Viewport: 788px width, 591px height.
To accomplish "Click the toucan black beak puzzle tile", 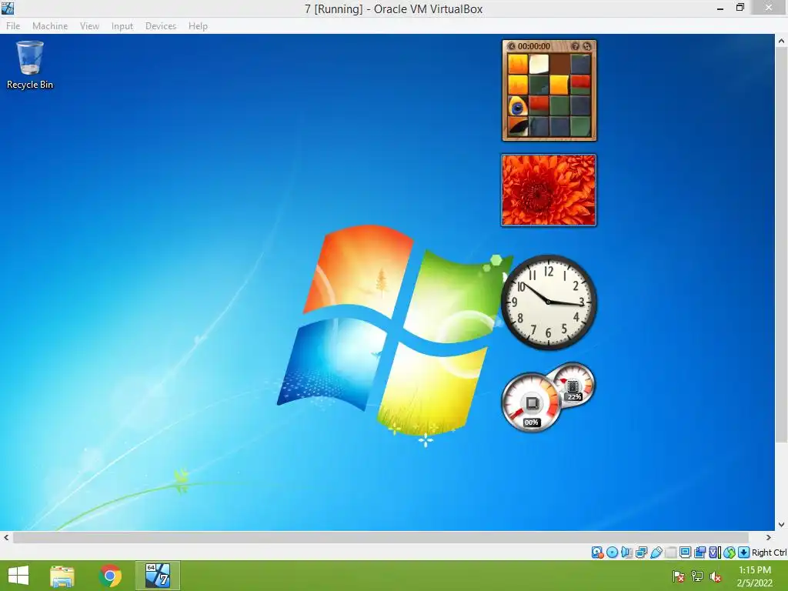I will pos(518,127).
